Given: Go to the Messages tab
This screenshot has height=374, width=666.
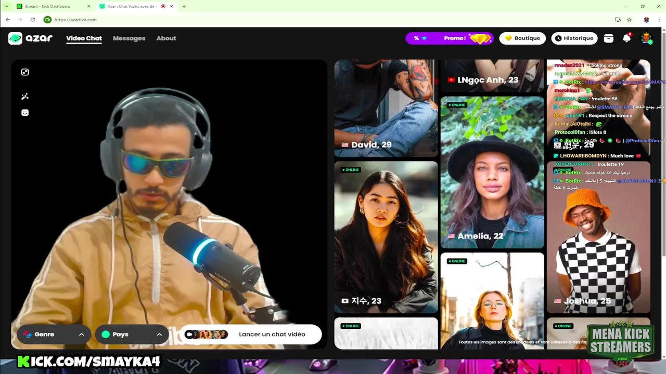Looking at the screenshot, I should (x=129, y=38).
